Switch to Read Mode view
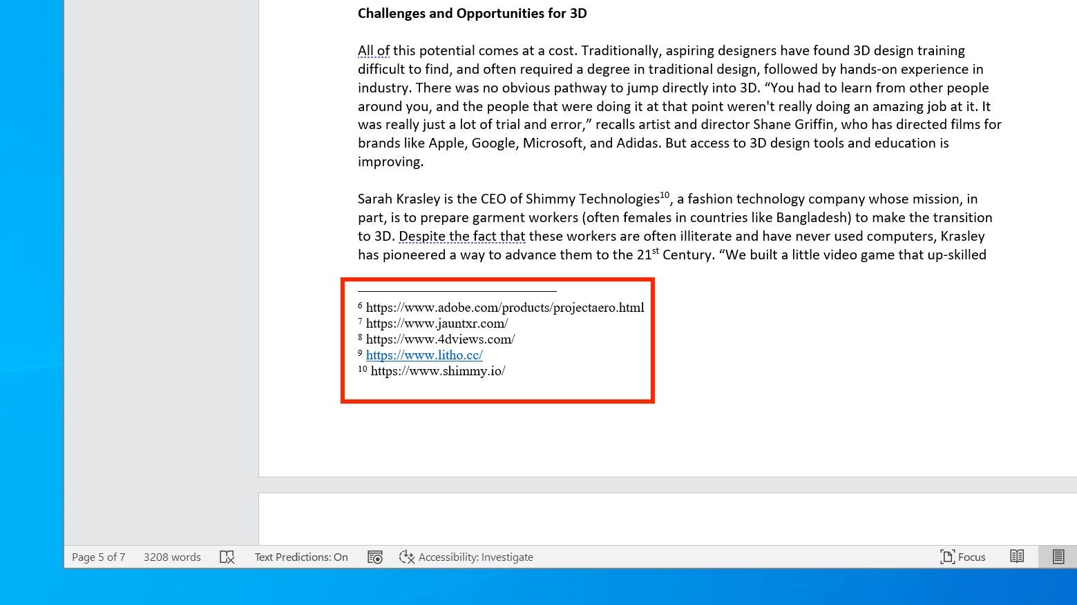1077x605 pixels. [1016, 557]
